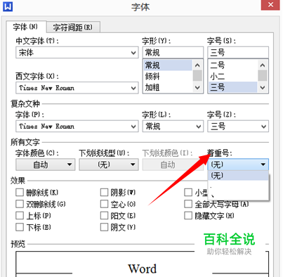283x277 pixels.
Task: Select 加粗 in the 字形 list
Action: [x=167, y=87]
